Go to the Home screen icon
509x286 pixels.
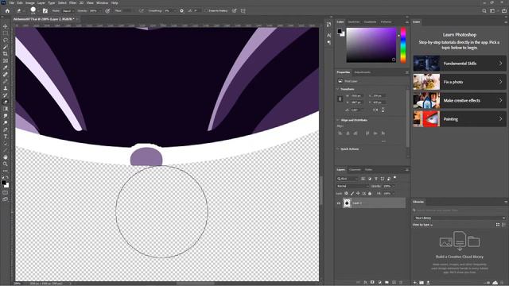(x=7, y=10)
